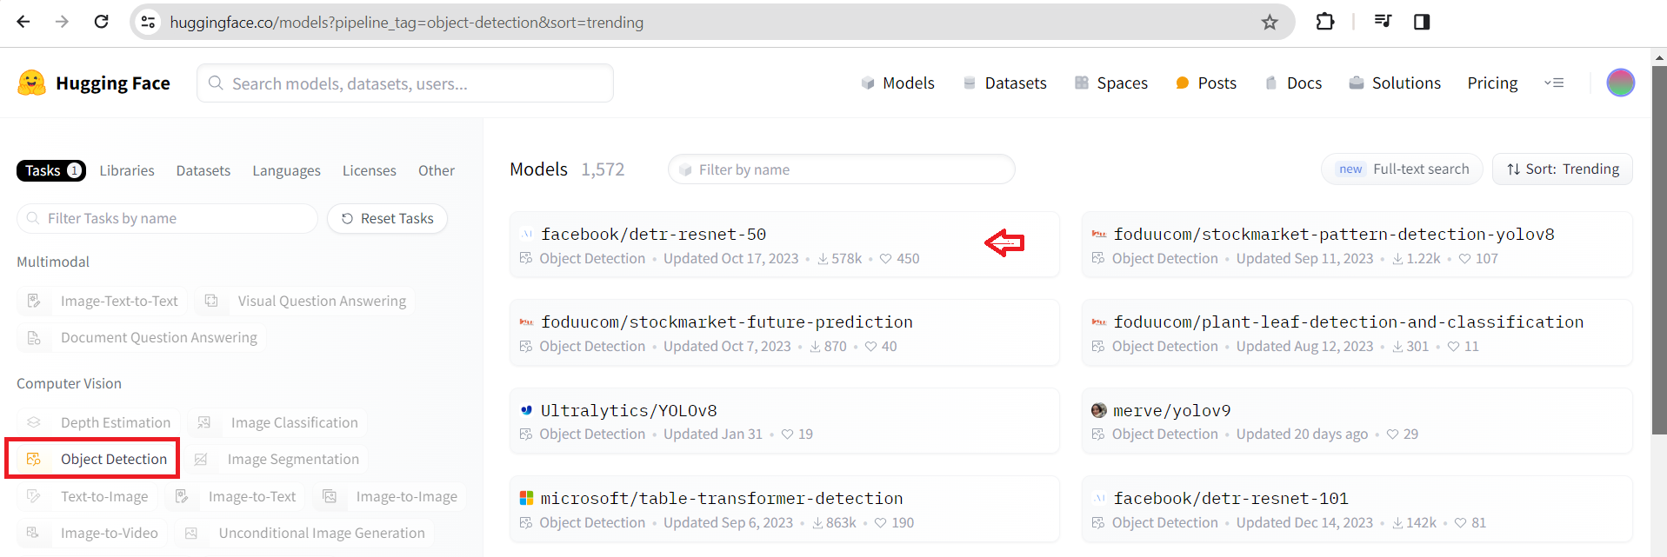Click the merve user avatar icon
The width and height of the screenshot is (1667, 557).
[1099, 410]
